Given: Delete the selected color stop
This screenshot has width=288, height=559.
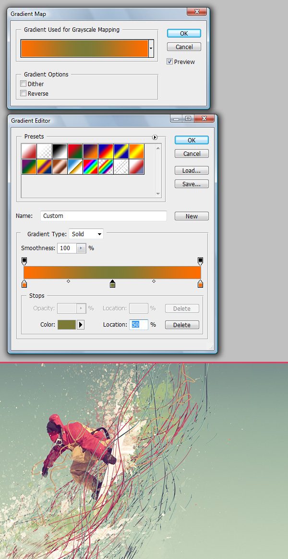Looking at the screenshot, I should tap(182, 325).
